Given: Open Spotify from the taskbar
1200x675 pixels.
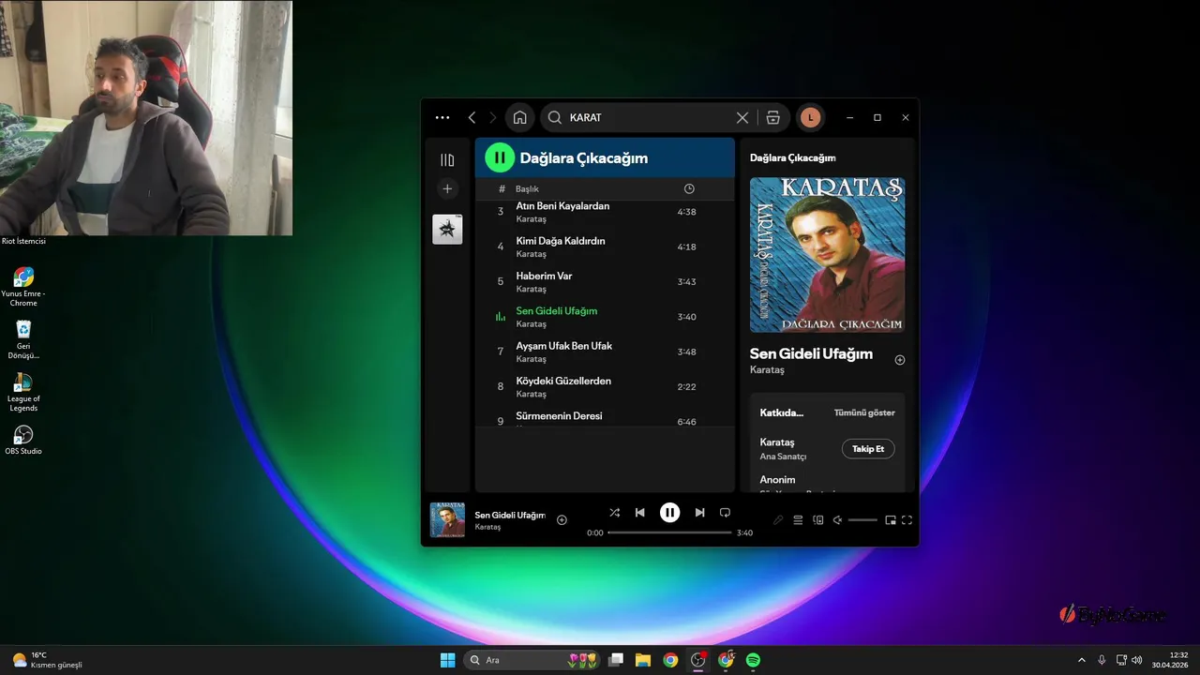Looking at the screenshot, I should coord(753,660).
